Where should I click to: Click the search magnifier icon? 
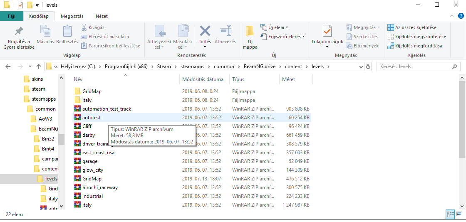(x=454, y=67)
